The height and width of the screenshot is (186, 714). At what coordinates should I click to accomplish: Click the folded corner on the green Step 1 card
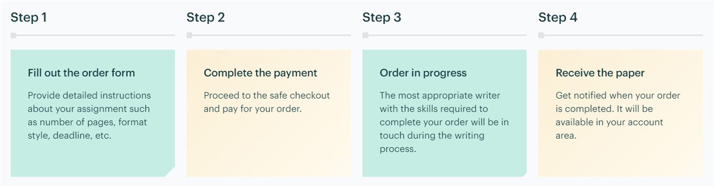coord(170,172)
